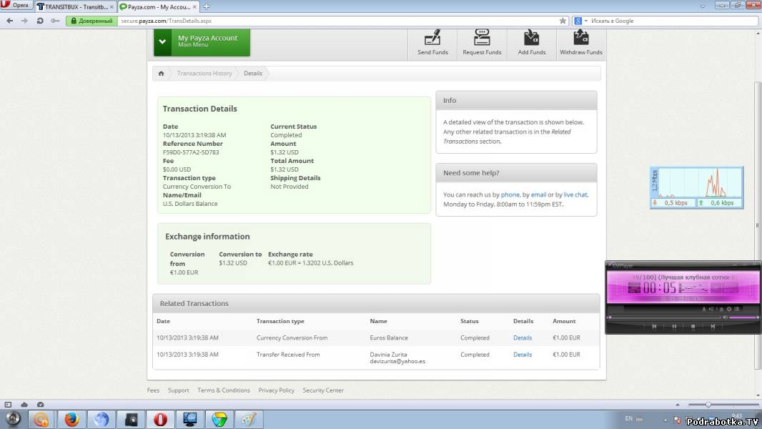762x429 pixels.
Task: Open the Request Funds icon
Action: [482, 39]
